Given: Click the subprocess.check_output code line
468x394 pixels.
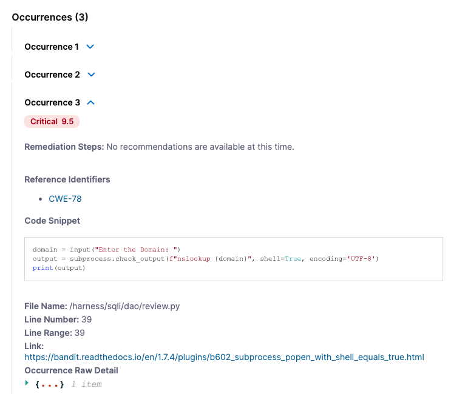Looking at the screenshot, I should [x=205, y=259].
